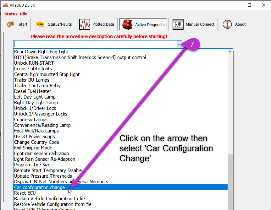Close the AlfaOBD window
Image resolution: width=271 pixels, height=210 pixels.
(x=263, y=5)
